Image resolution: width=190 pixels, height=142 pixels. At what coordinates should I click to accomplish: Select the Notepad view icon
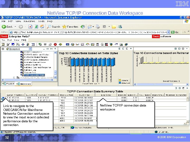pos(97,44)
